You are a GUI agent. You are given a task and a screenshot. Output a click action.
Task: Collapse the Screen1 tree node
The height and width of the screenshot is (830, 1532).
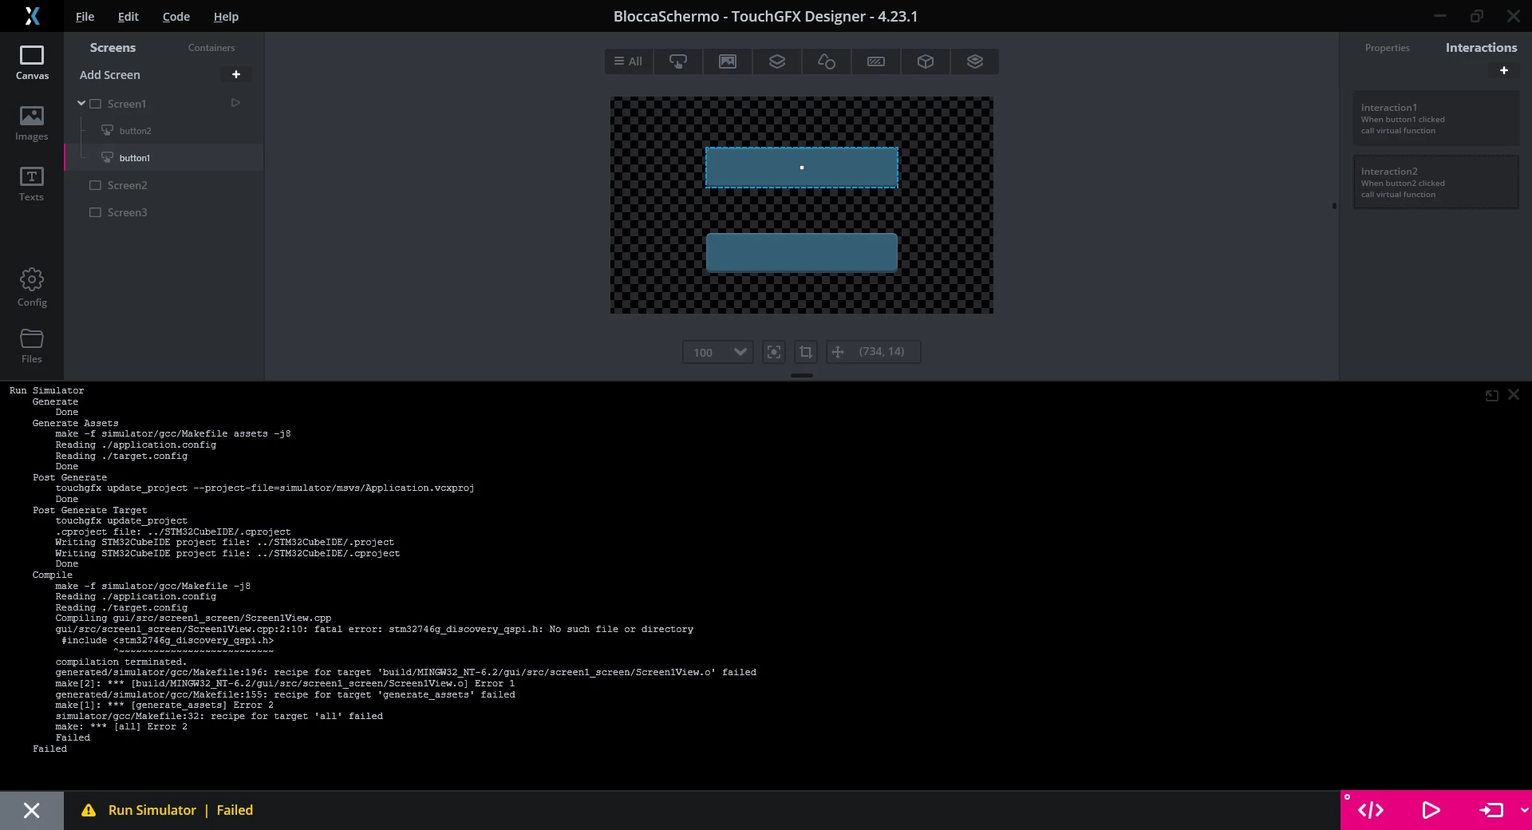click(81, 103)
